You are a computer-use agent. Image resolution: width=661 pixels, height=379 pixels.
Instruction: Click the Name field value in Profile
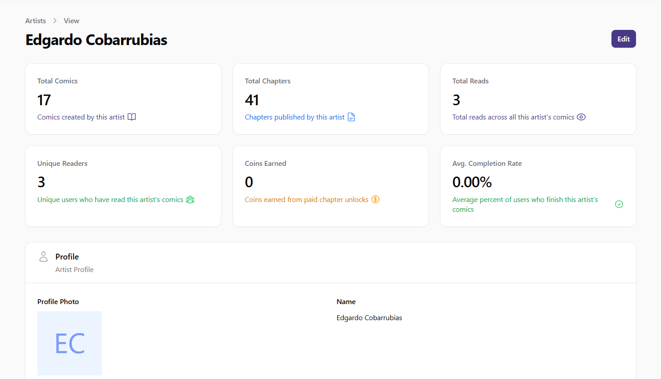[x=369, y=317]
